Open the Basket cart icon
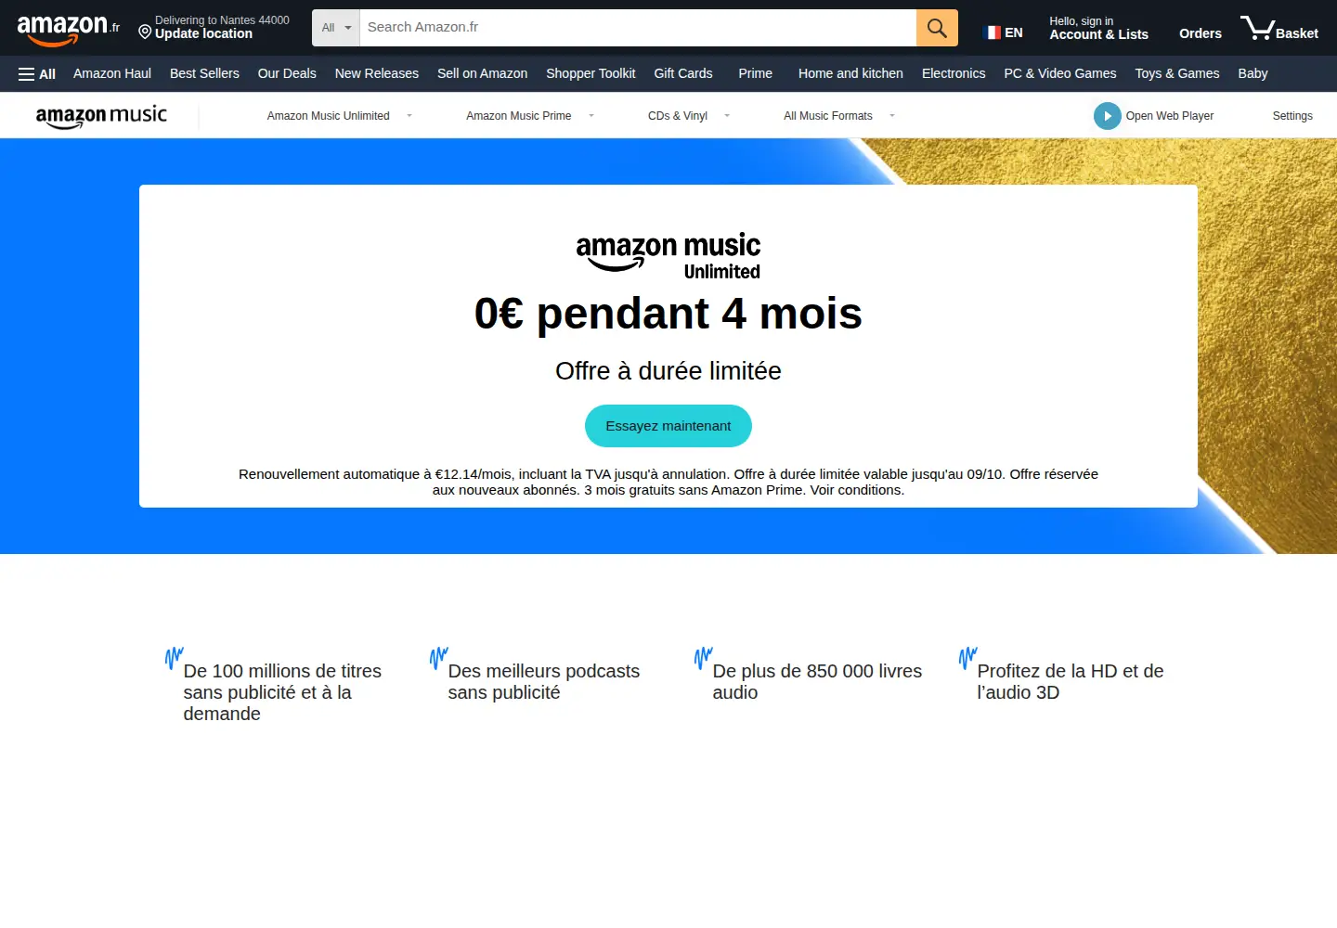 [x=1279, y=28]
